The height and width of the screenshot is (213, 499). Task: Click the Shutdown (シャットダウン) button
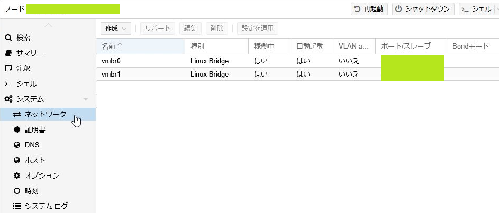pyautogui.click(x=423, y=9)
